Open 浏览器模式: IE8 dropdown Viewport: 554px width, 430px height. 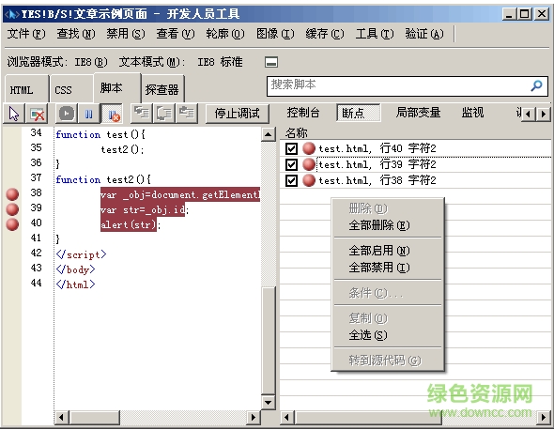coord(57,62)
